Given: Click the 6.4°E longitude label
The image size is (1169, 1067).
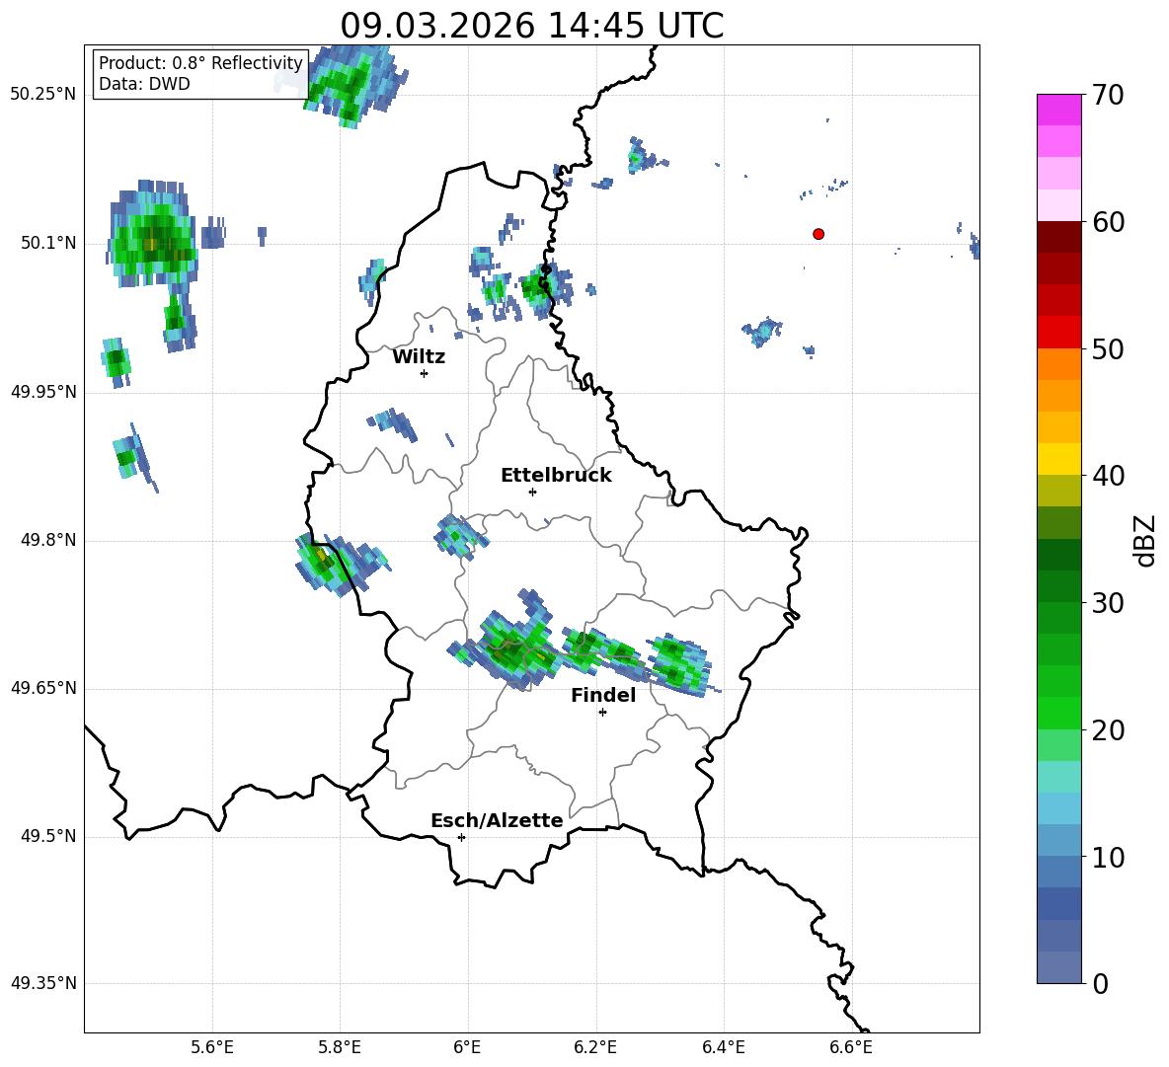Looking at the screenshot, I should (723, 1047).
